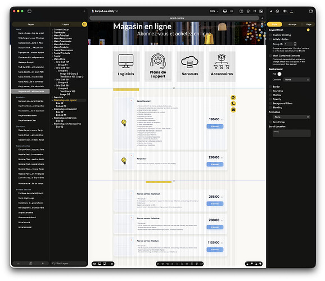Open the Background Content dropdown
The height and width of the screenshot is (281, 325).
pos(296,80)
